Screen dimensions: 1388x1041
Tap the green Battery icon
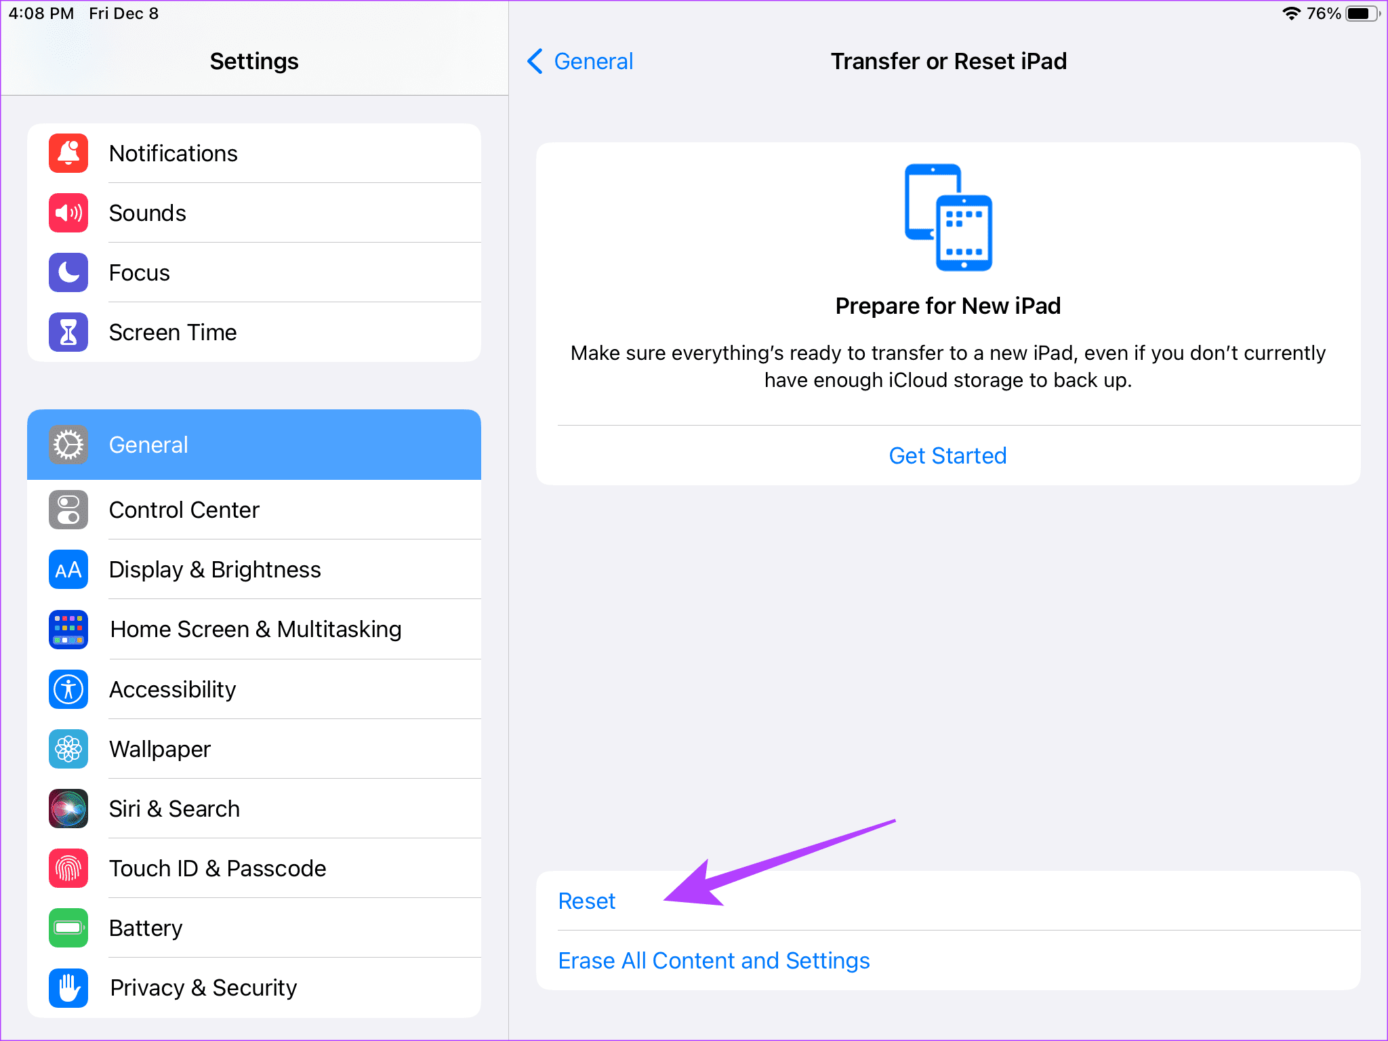[68, 928]
